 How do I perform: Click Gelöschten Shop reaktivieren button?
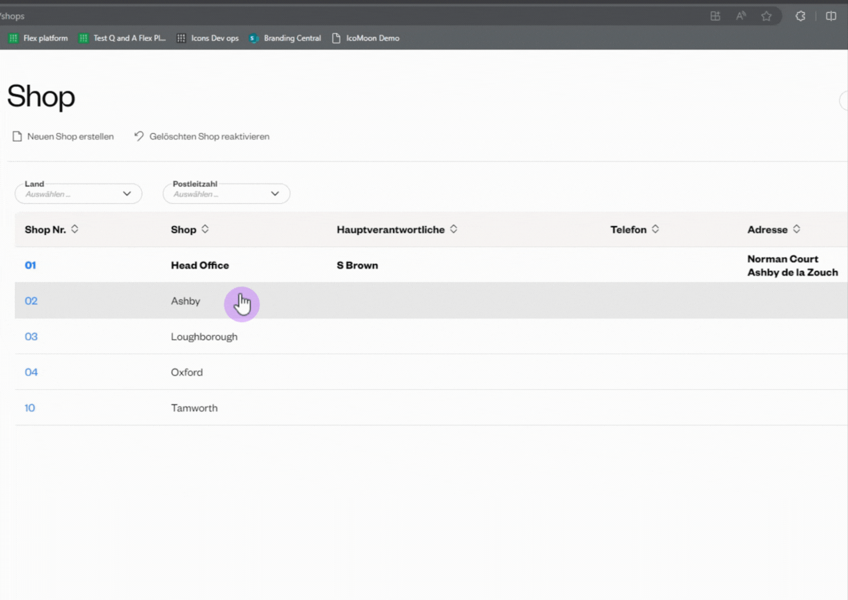(x=202, y=136)
